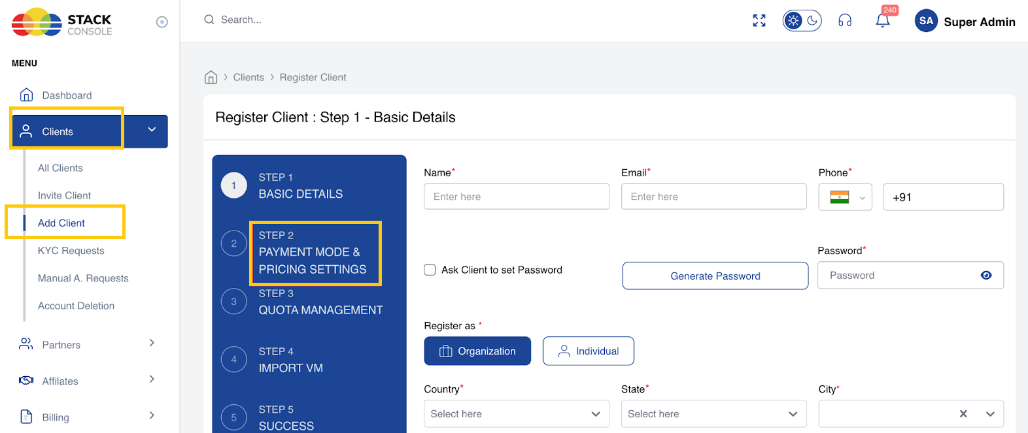Focus the Email input field

tap(713, 197)
